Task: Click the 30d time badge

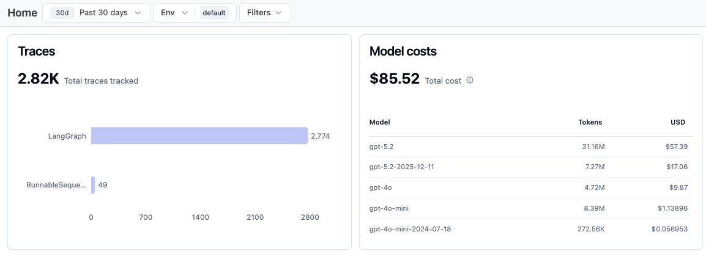Action: tap(62, 13)
